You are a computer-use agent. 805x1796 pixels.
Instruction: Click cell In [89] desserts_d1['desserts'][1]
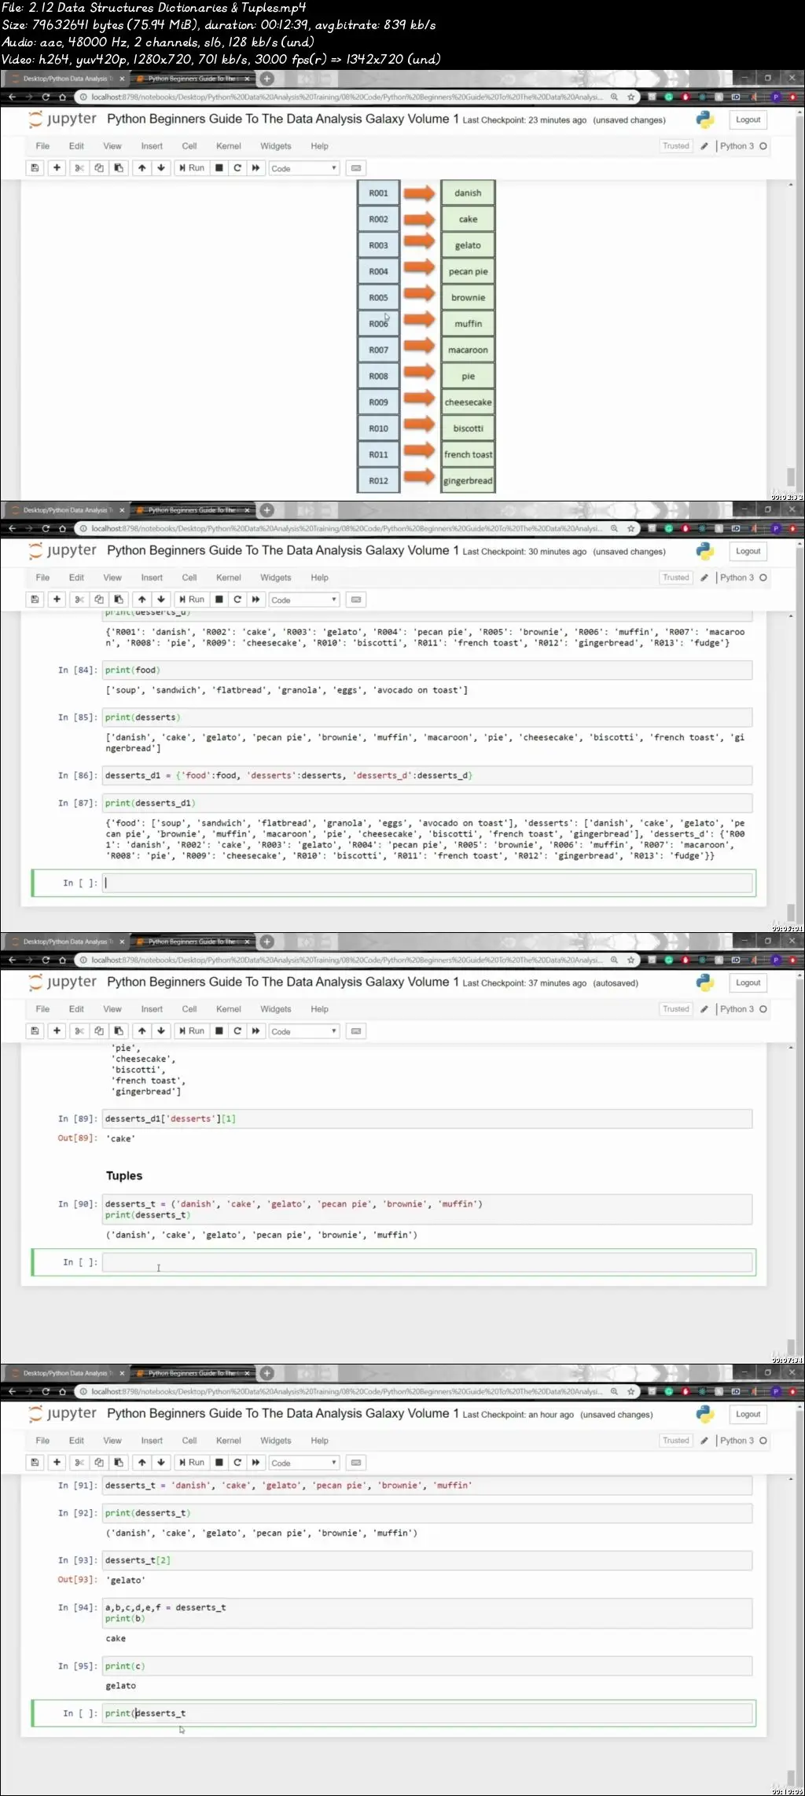click(x=427, y=1118)
